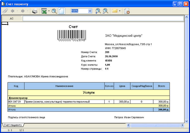Click the magnifier search icon
Image resolution: width=190 pixels, height=133 pixels.
coord(54,11)
